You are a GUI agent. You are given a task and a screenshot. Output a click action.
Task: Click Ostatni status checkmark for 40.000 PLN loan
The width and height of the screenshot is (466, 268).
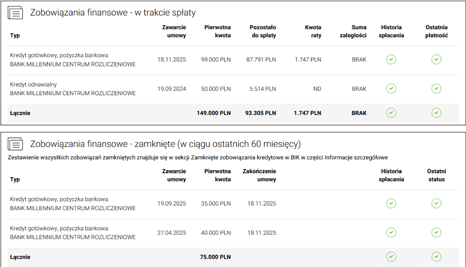click(436, 233)
